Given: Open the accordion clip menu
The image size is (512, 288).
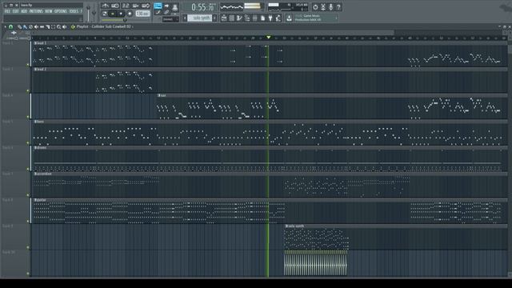Looking at the screenshot, I should [x=35, y=174].
